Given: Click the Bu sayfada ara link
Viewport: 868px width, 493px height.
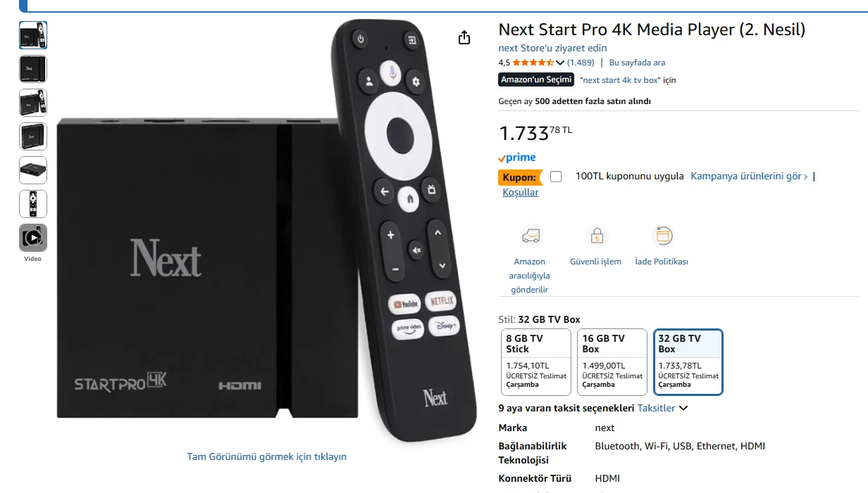Looking at the screenshot, I should pyautogui.click(x=637, y=63).
